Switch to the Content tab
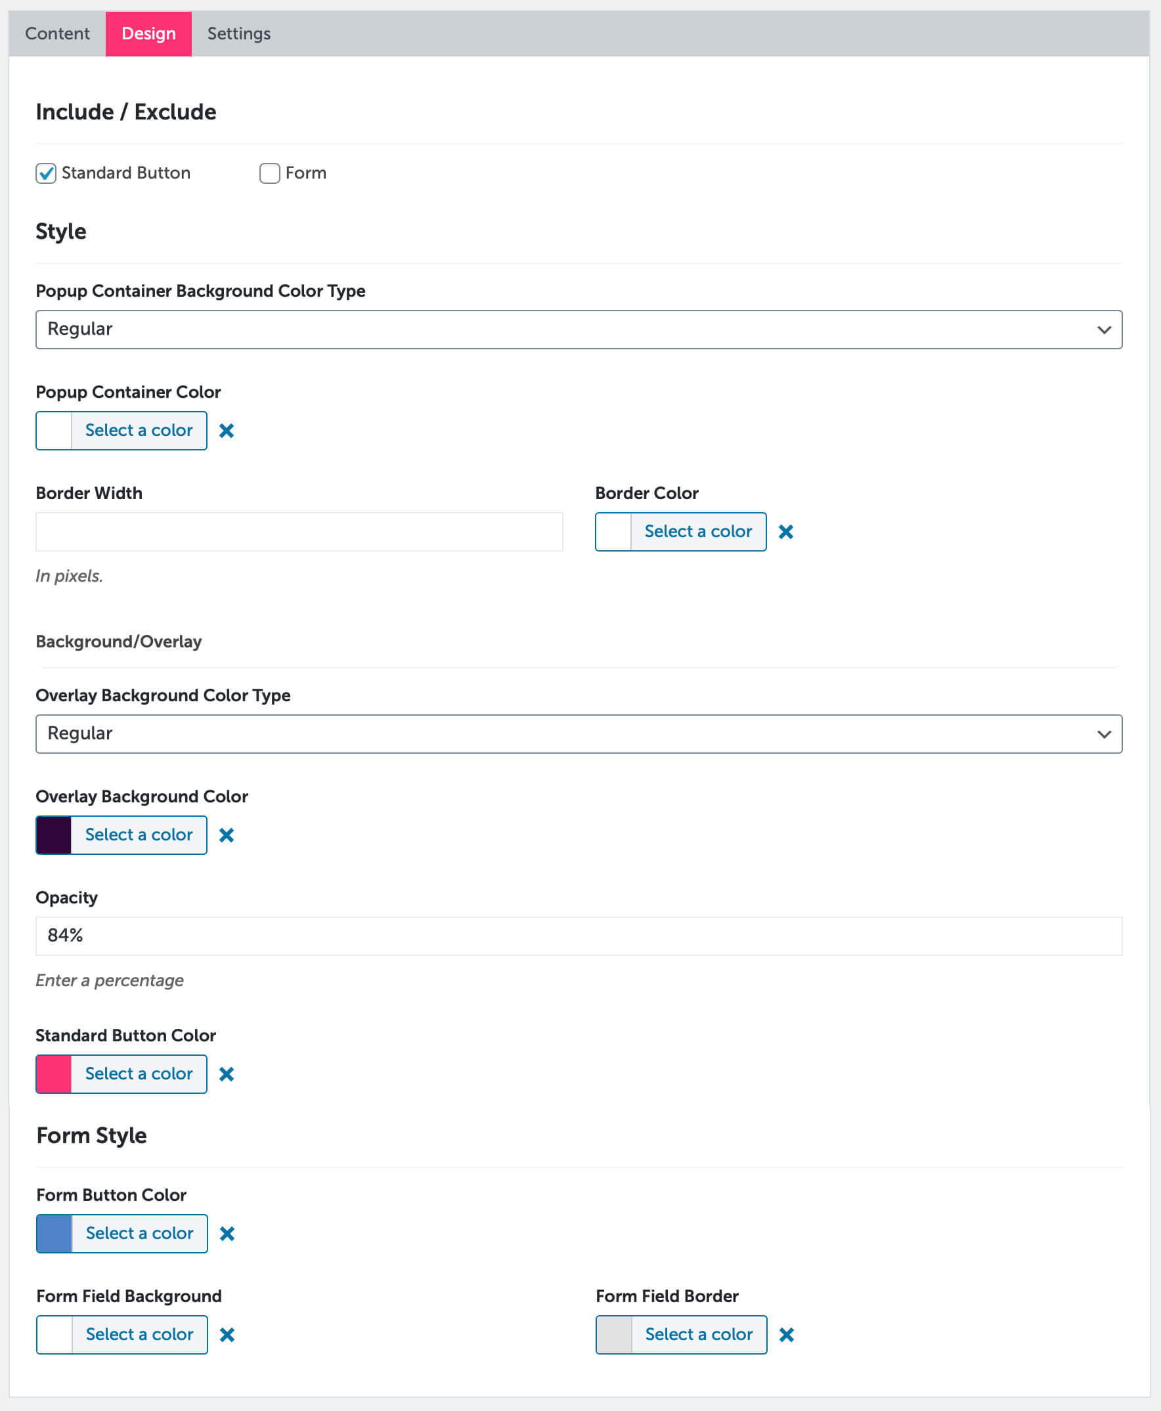The width and height of the screenshot is (1161, 1411). coord(58,33)
